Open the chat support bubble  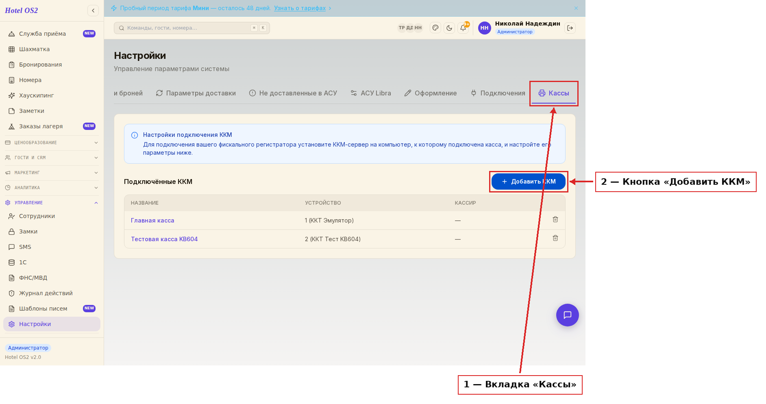568,315
